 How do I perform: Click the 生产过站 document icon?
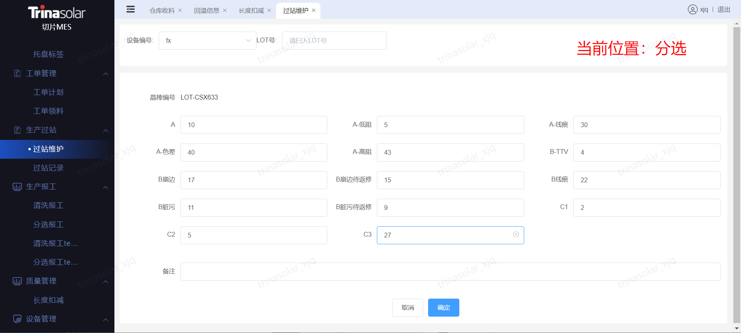[x=17, y=130]
